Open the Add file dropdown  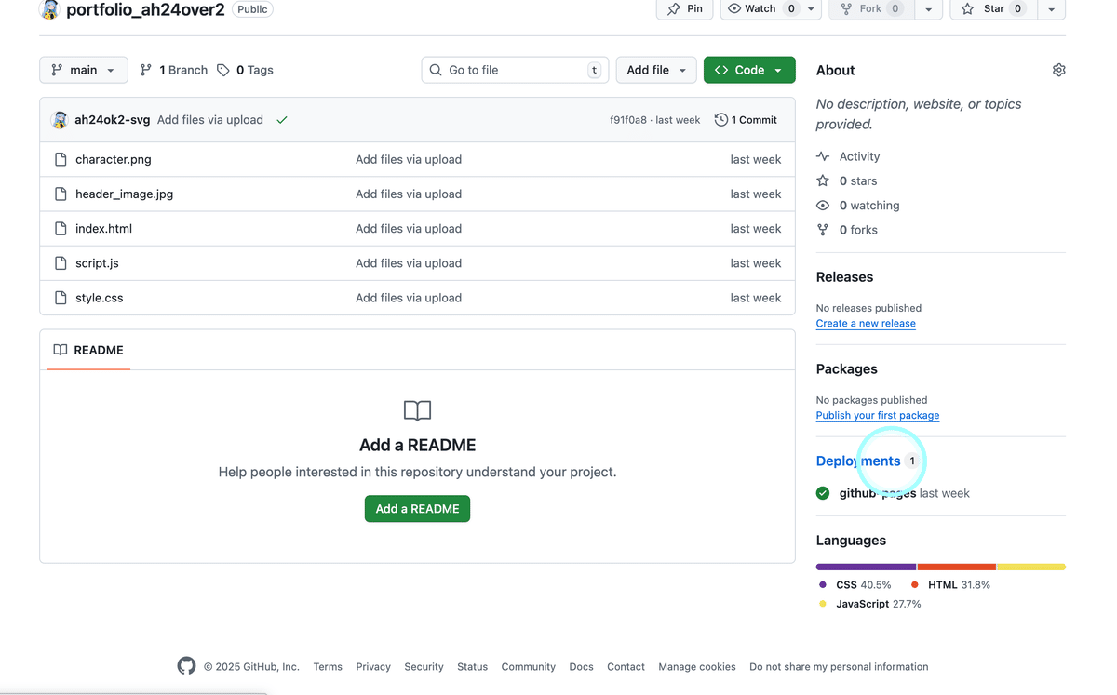click(656, 70)
